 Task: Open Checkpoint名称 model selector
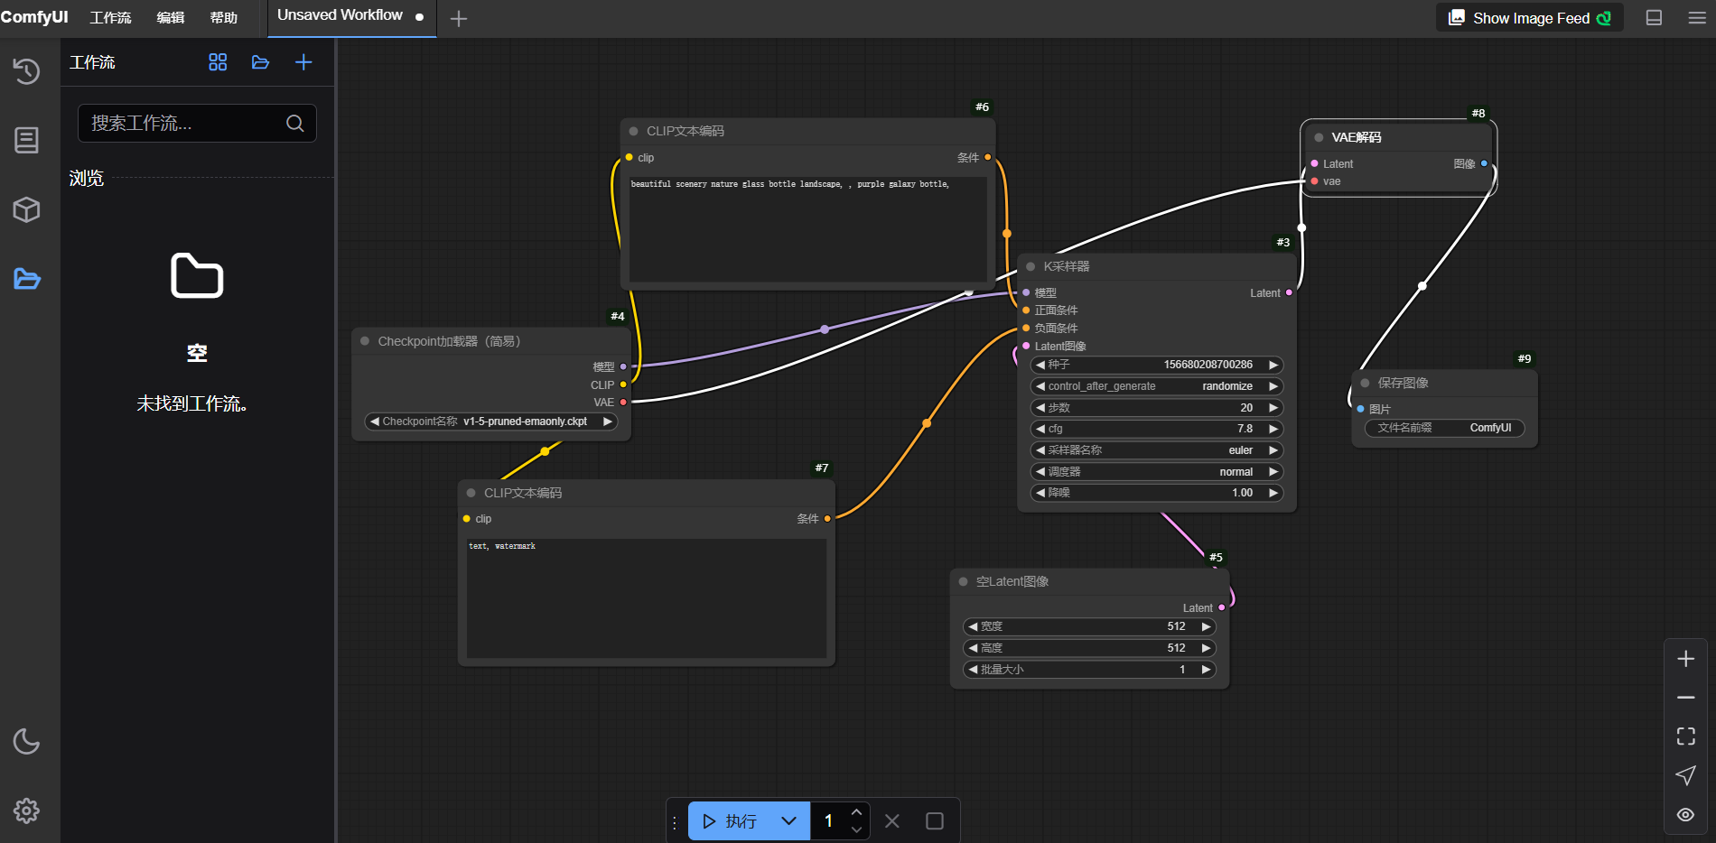(490, 421)
